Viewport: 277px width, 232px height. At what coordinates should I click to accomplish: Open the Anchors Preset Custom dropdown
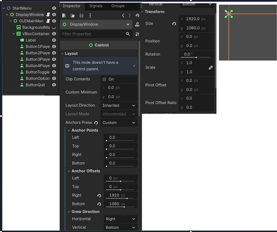[x=119, y=122]
